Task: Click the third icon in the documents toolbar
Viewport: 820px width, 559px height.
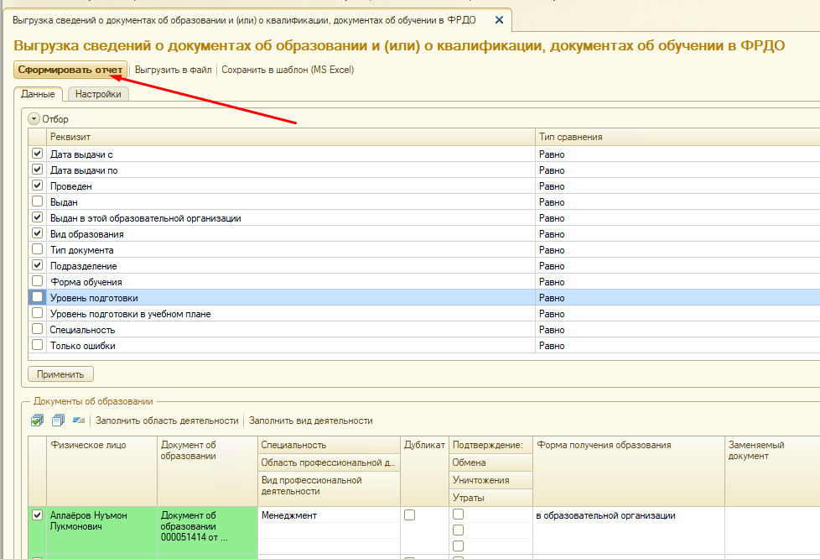Action: [79, 421]
